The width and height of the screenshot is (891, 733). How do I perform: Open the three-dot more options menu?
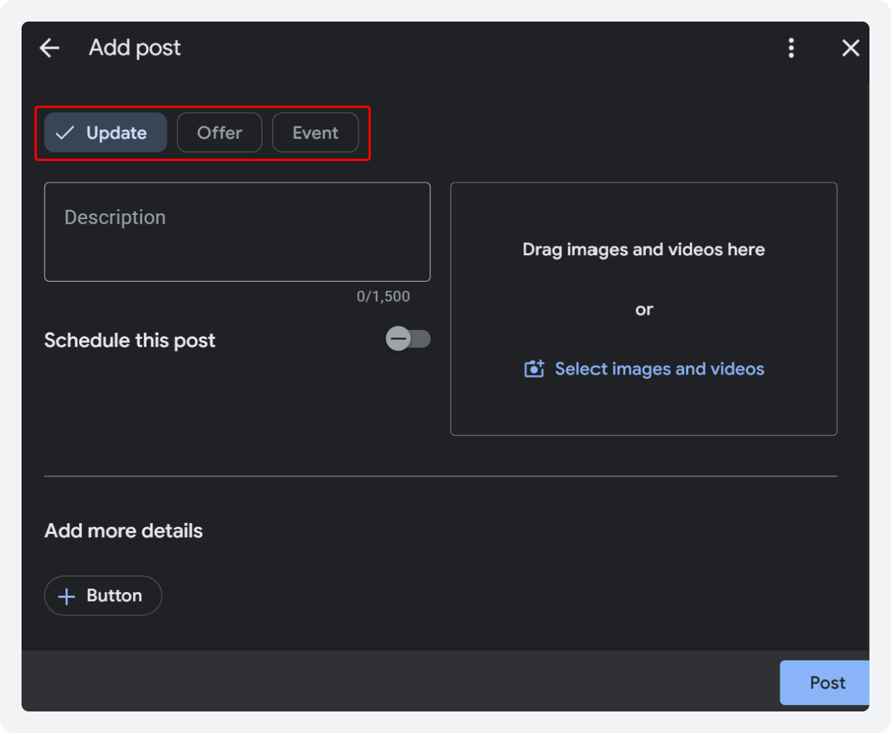pos(791,48)
